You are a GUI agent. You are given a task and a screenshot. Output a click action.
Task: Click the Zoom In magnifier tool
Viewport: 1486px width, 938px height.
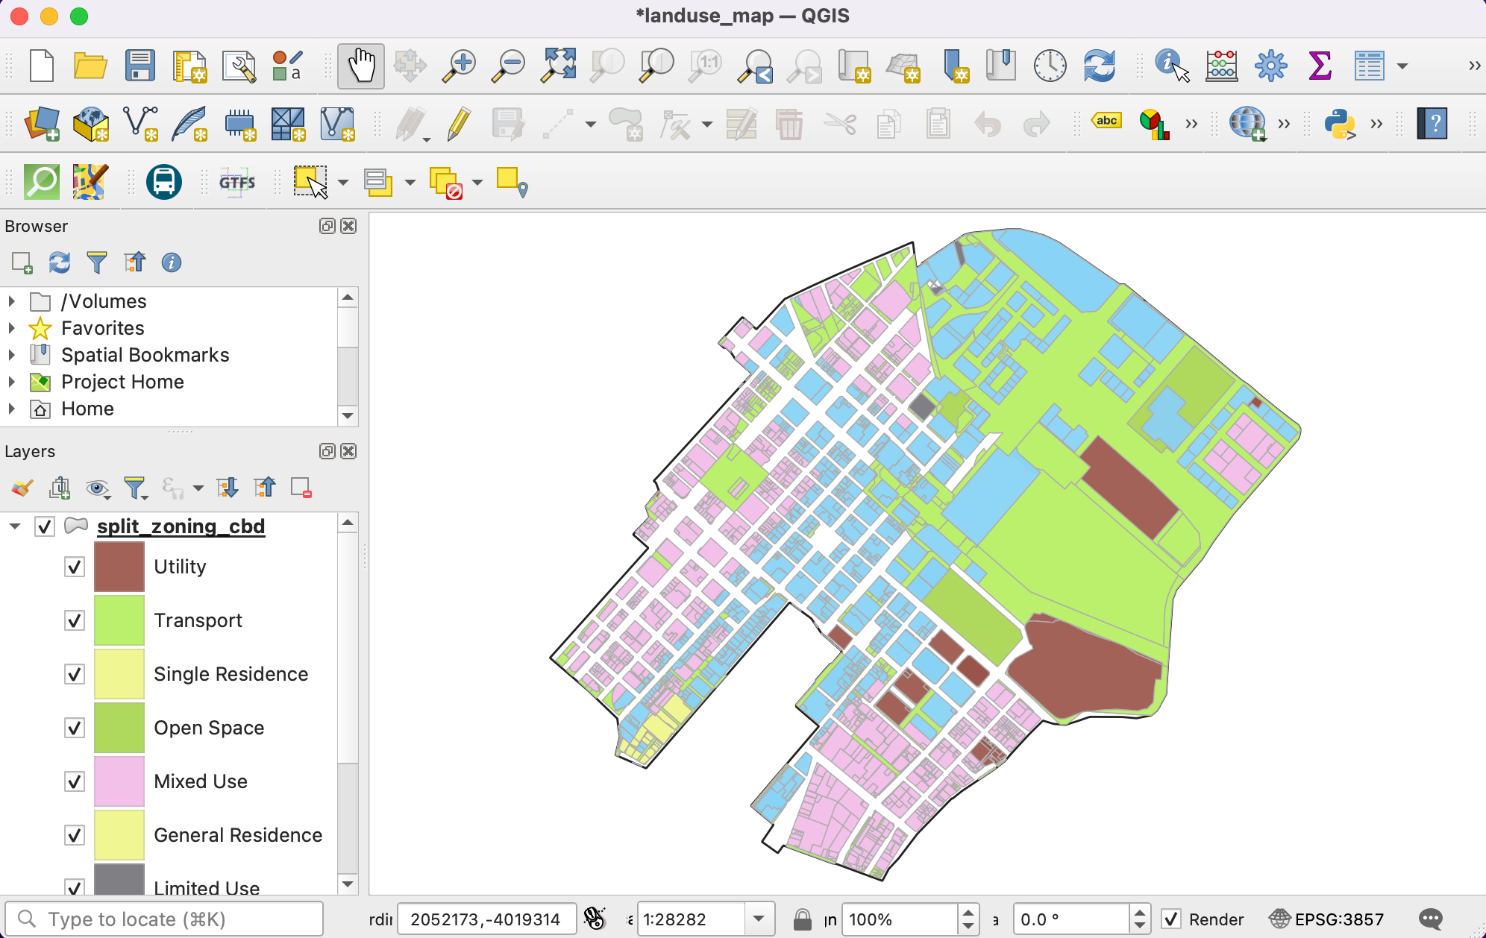click(460, 66)
